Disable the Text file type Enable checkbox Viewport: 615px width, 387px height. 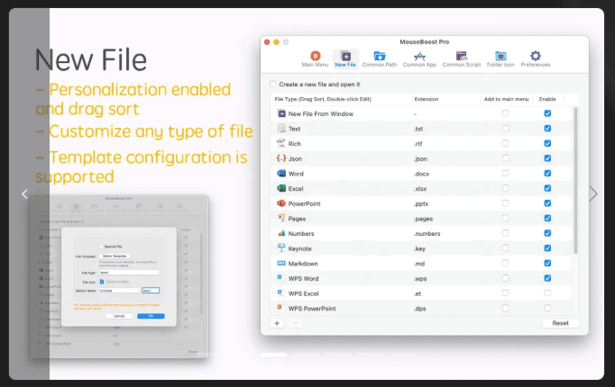[x=547, y=129]
